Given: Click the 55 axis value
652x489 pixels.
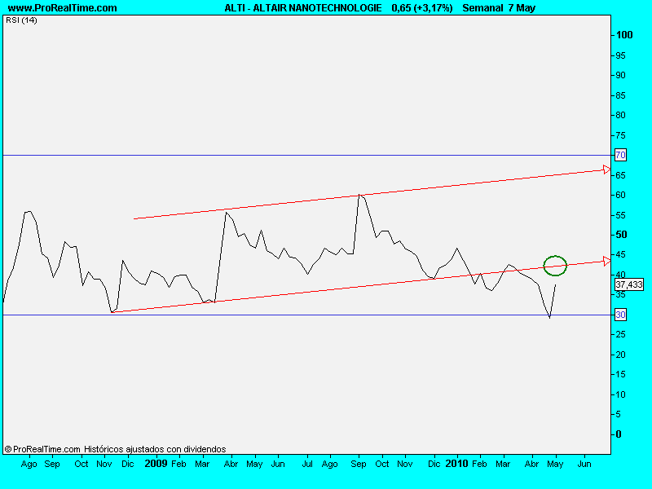Looking at the screenshot, I should [620, 215].
